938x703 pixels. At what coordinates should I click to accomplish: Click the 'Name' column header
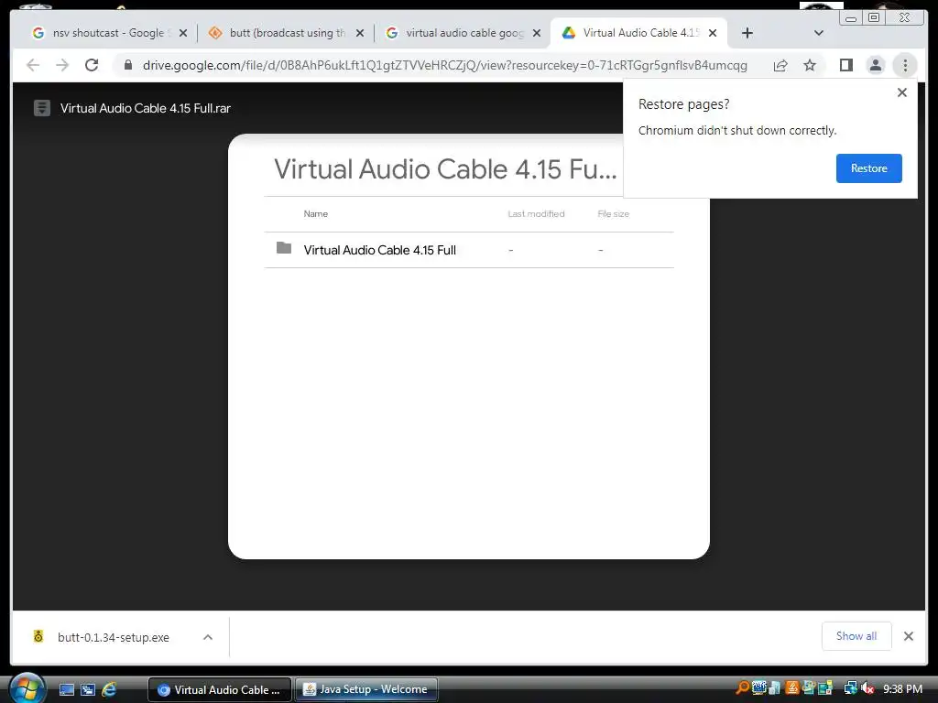[315, 213]
